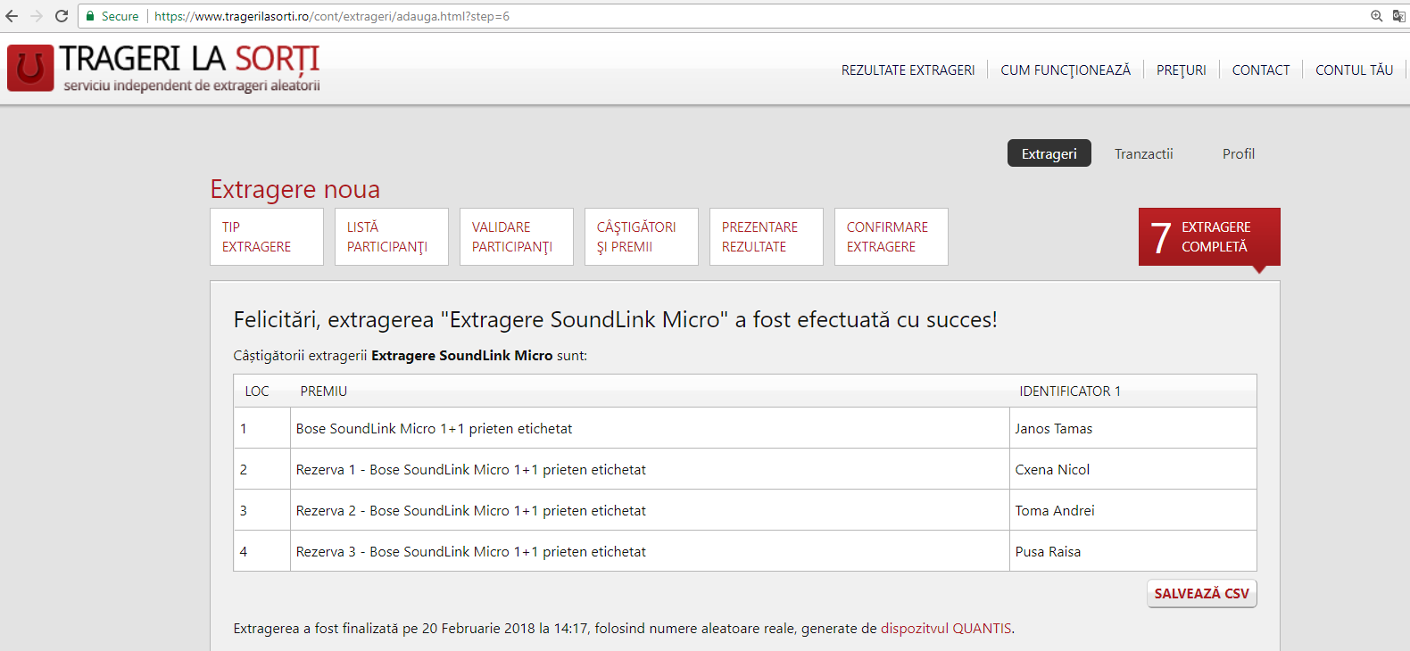The height and width of the screenshot is (651, 1410).
Task: Click the translate page icon
Action: pyautogui.click(x=1398, y=16)
